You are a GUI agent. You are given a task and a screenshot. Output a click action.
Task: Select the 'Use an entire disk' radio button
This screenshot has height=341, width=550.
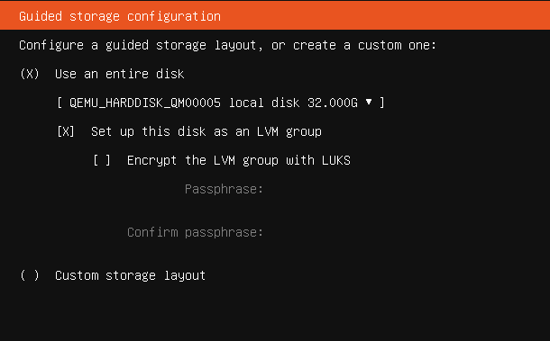(30, 74)
